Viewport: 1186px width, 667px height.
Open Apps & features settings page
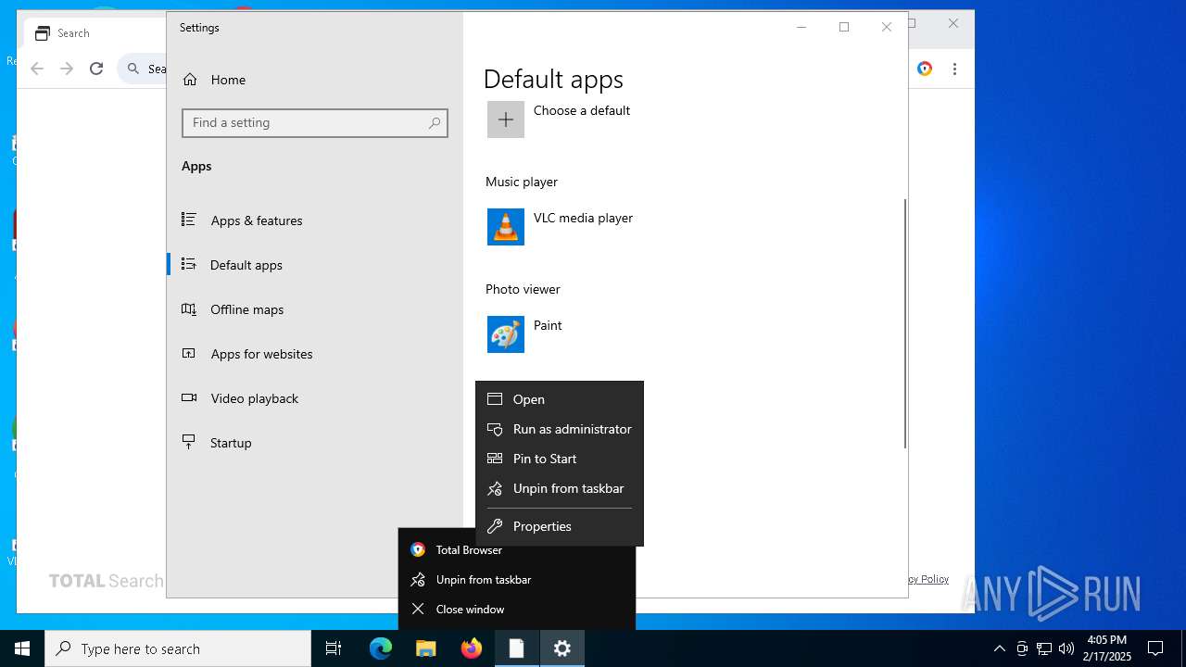[315, 220]
